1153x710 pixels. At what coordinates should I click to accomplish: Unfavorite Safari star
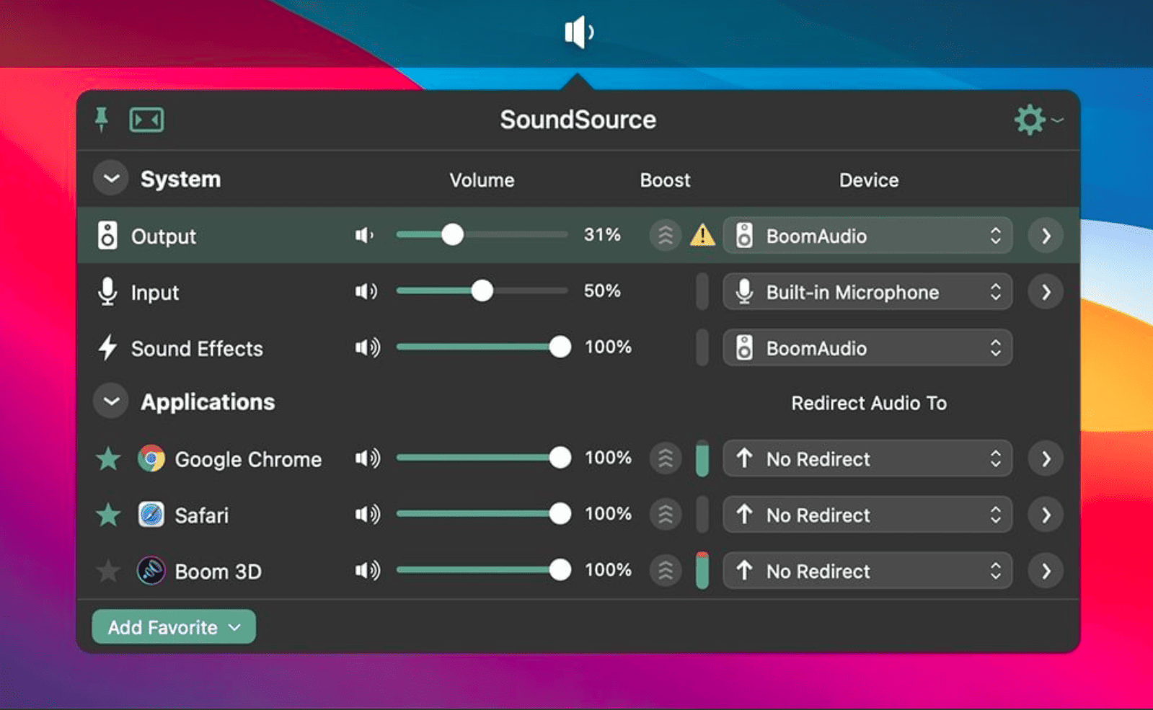click(108, 515)
